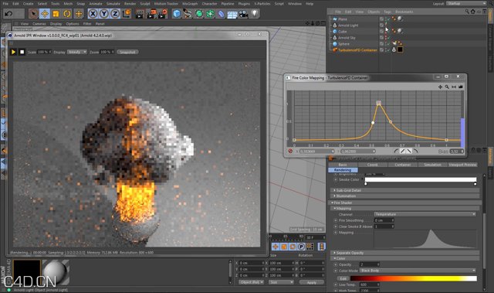Click the Floor environment icon

[x=232, y=14]
